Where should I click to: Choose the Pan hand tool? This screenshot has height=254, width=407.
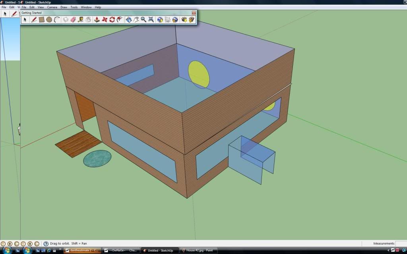point(136,19)
